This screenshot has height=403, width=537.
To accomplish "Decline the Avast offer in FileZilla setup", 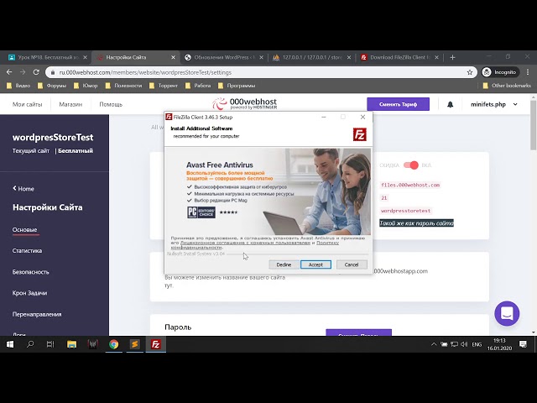I will click(284, 264).
